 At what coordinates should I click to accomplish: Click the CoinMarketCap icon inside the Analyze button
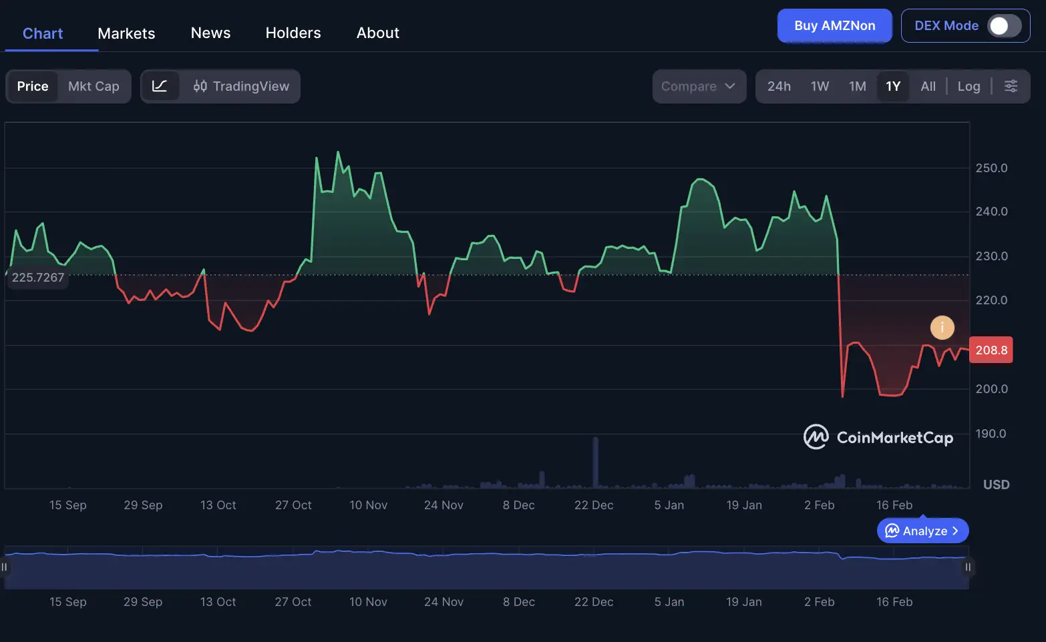click(891, 531)
